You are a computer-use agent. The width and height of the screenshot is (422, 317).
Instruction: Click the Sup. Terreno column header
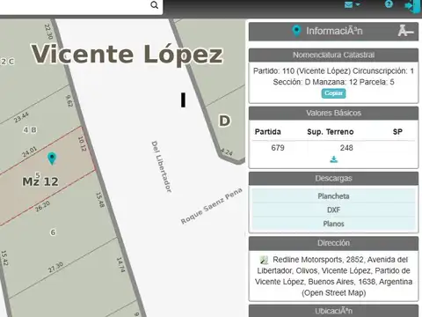point(331,132)
